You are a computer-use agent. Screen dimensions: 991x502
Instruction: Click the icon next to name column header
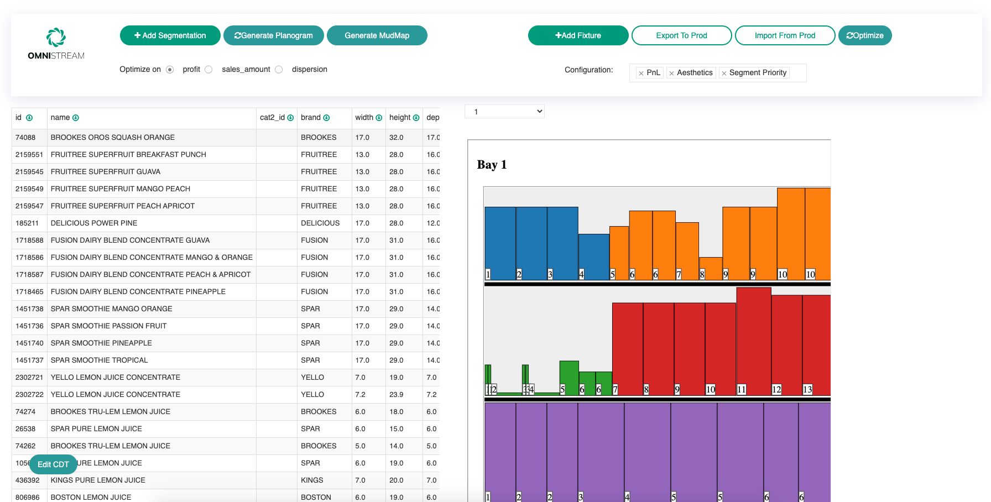pos(76,118)
